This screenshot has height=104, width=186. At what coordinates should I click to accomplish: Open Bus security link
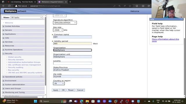(x=14, y=70)
